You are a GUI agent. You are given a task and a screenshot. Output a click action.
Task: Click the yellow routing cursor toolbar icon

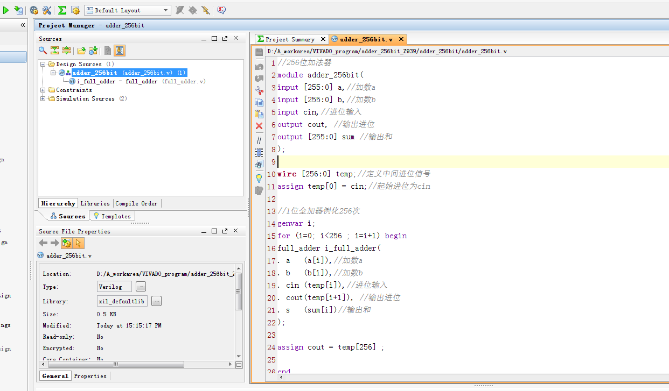(206, 10)
